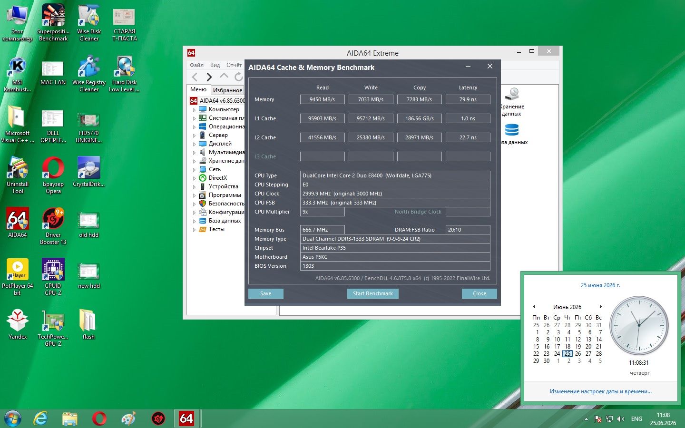The image size is (685, 428).
Task: Select the MSI Kombustor desktop icon
Action: 17,74
